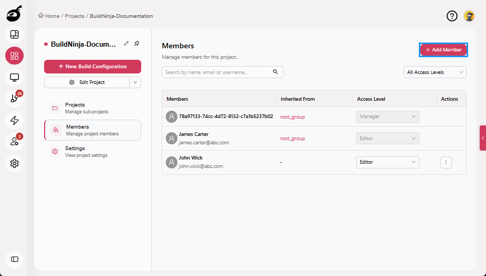This screenshot has height=276, width=486.
Task: Open the three-dot actions for John Wick
Action: coord(446,162)
